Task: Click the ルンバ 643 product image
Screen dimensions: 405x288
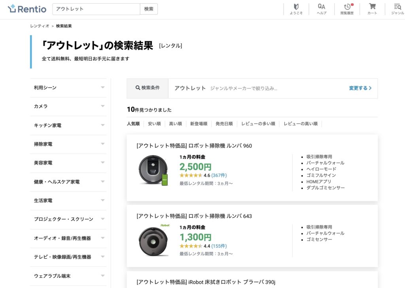Action: 154,240
